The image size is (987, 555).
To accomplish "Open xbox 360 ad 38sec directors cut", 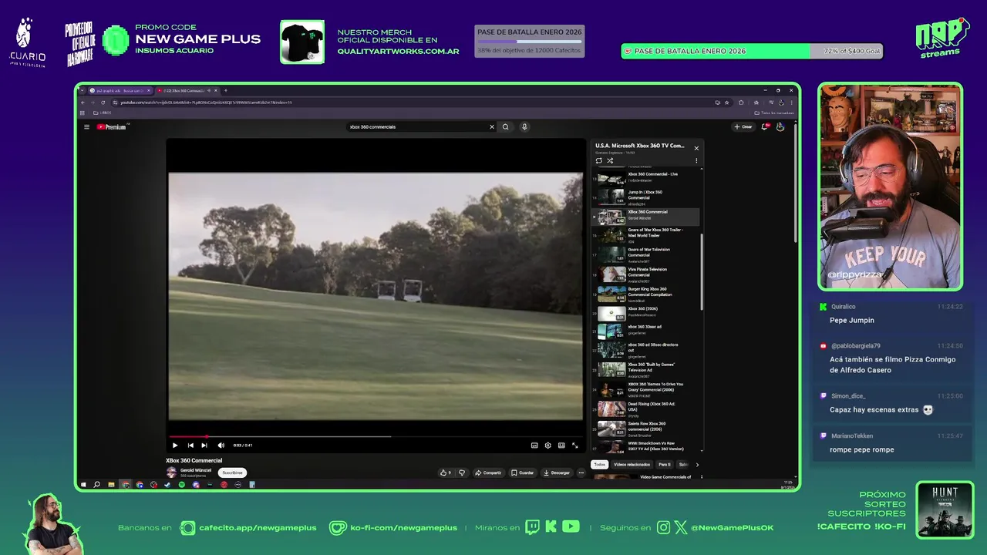I will pyautogui.click(x=645, y=350).
